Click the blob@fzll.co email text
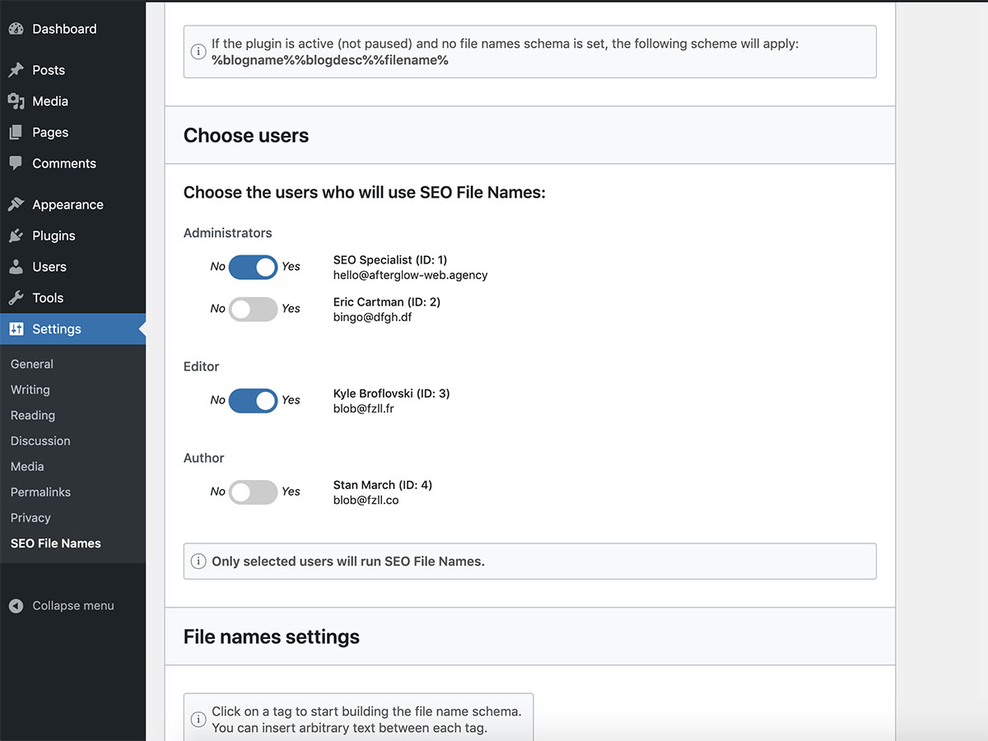The height and width of the screenshot is (741, 988). pyautogui.click(x=366, y=500)
